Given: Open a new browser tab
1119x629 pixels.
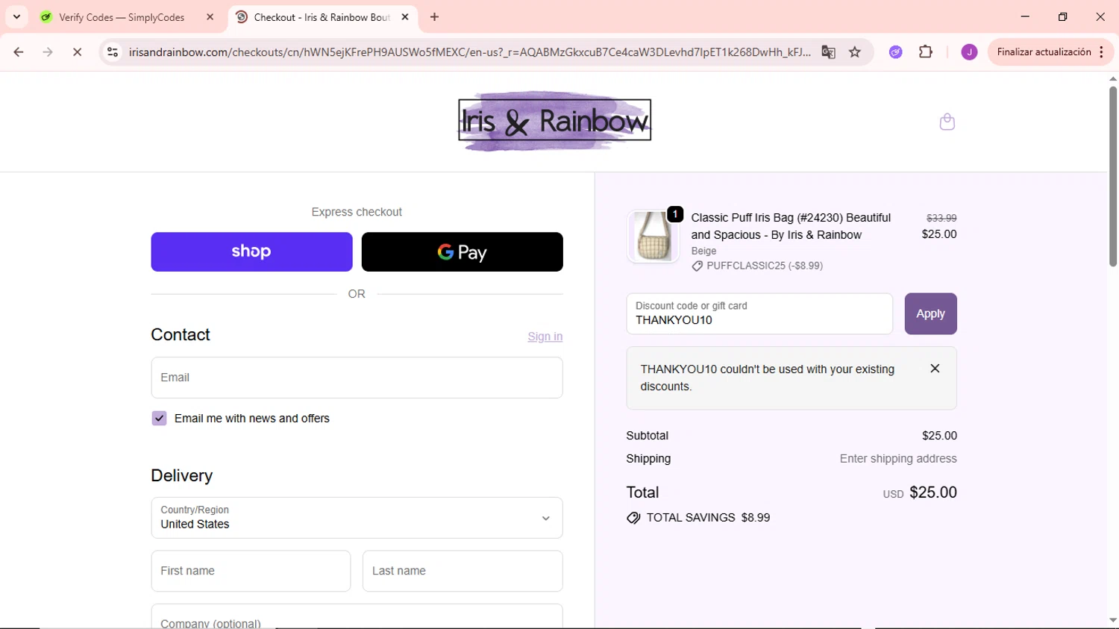Looking at the screenshot, I should pos(434,17).
